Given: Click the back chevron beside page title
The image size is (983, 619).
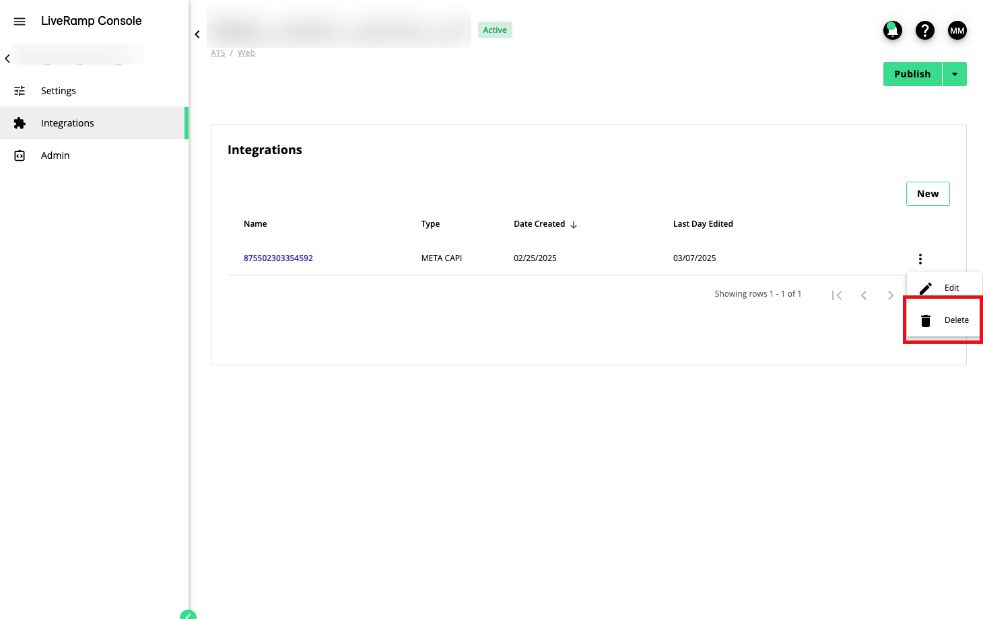Looking at the screenshot, I should tap(197, 34).
